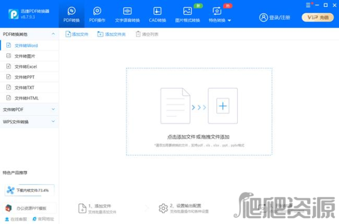Click the 文件转Word row icon

point(8,45)
